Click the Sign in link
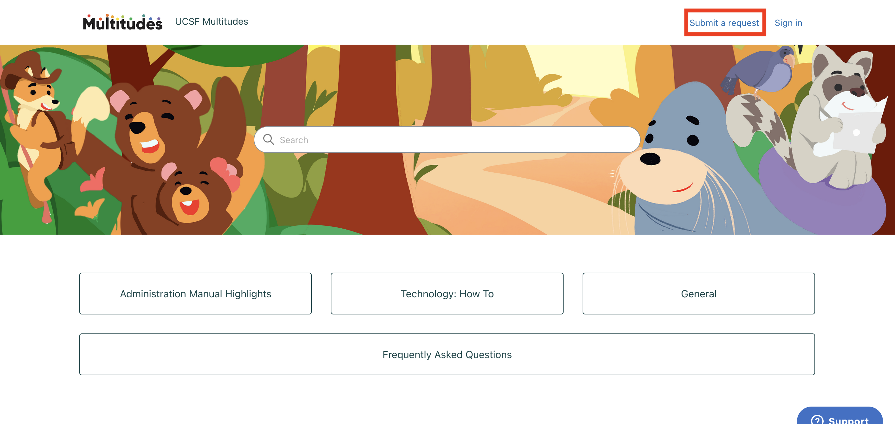Viewport: 895px width, 424px height. [x=788, y=23]
